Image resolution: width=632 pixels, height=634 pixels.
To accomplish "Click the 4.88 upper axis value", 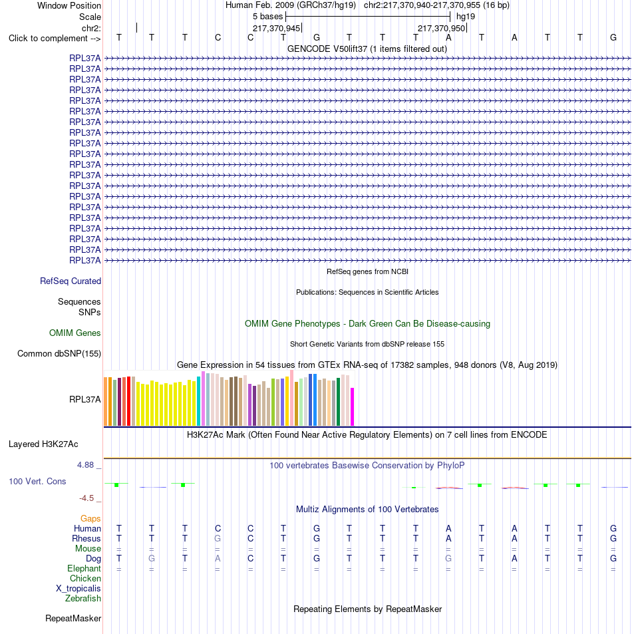I will 85,465.
